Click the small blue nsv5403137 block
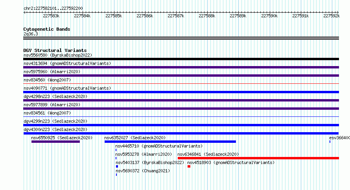Viewport: 350px width, 190px height. [117, 166]
